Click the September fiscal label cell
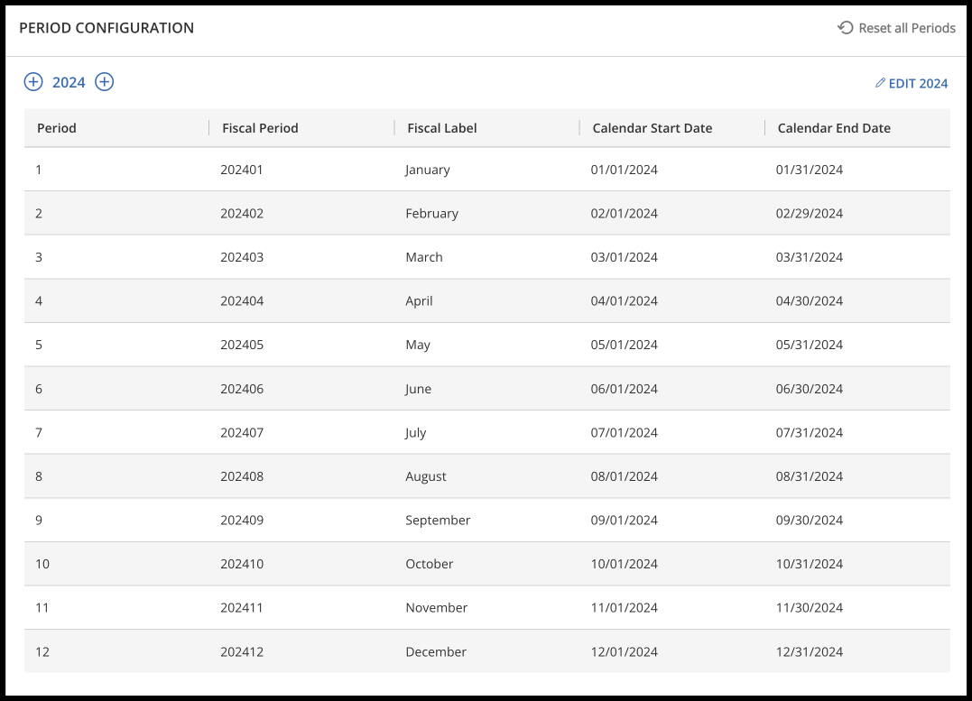 438,521
